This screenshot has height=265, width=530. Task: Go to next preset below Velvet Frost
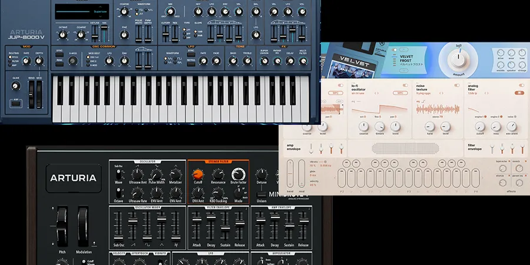(404, 70)
